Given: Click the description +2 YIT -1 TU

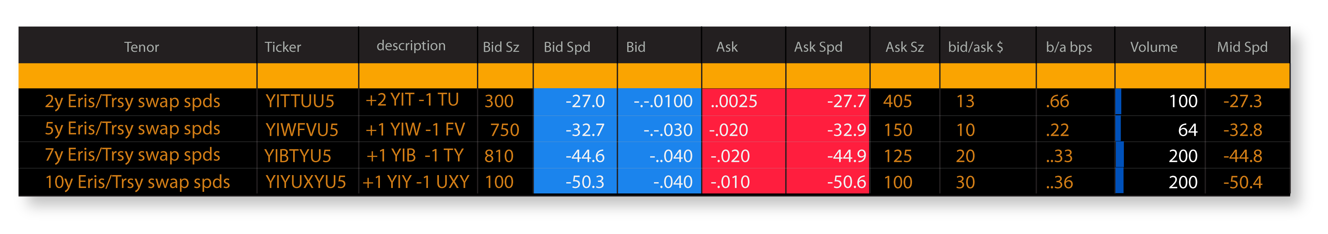Looking at the screenshot, I should click(412, 100).
